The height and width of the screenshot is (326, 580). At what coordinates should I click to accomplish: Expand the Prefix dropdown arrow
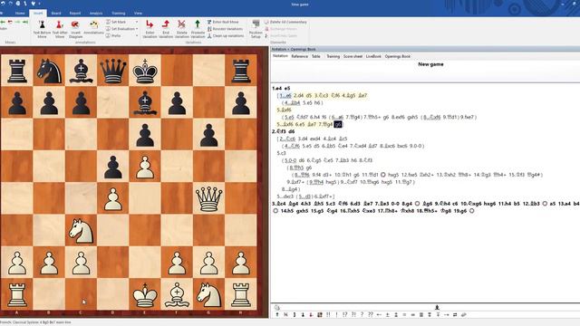pyautogui.click(x=137, y=36)
